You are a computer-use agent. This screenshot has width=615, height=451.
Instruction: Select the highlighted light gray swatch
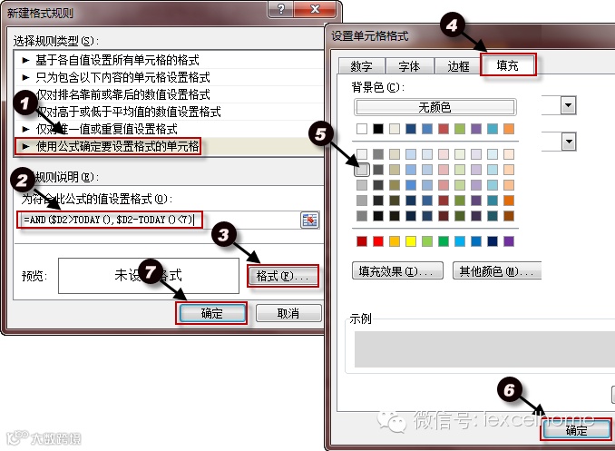[x=362, y=170]
